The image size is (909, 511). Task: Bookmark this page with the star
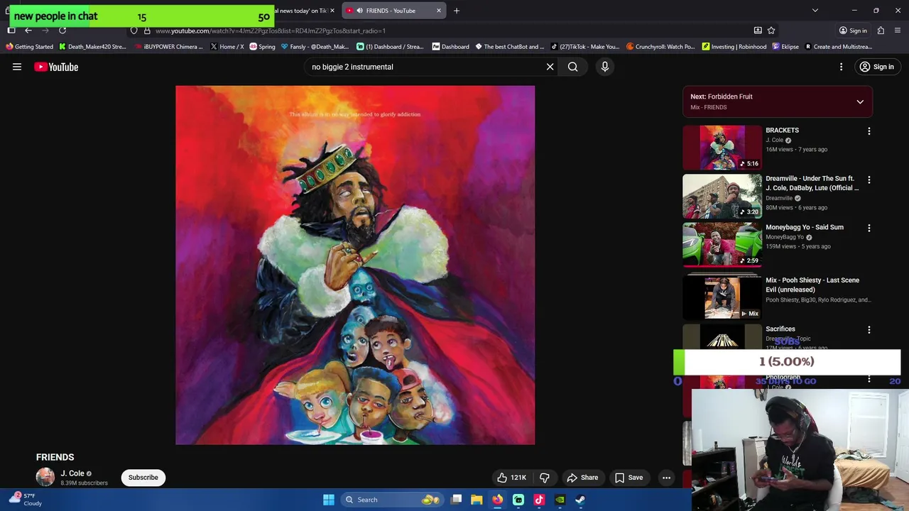[771, 31]
